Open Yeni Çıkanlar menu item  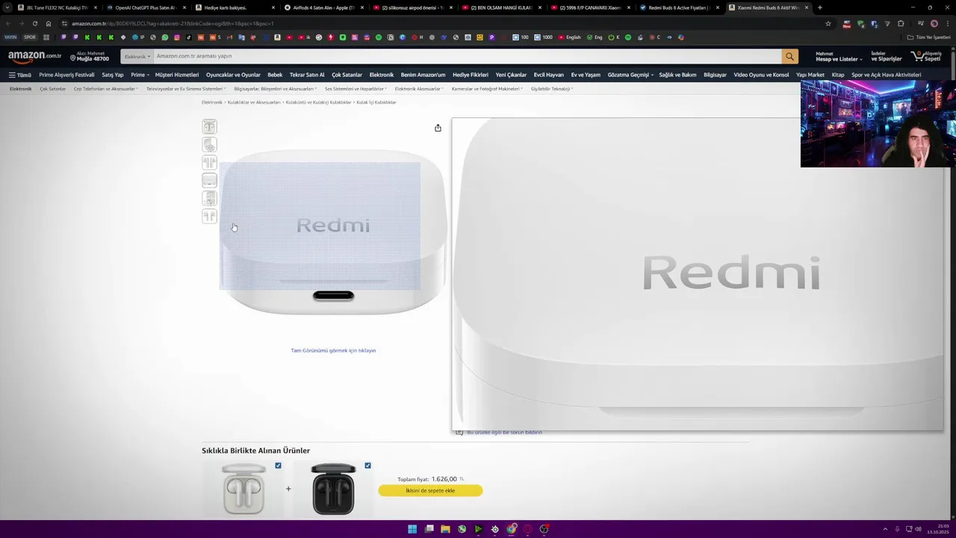click(511, 75)
